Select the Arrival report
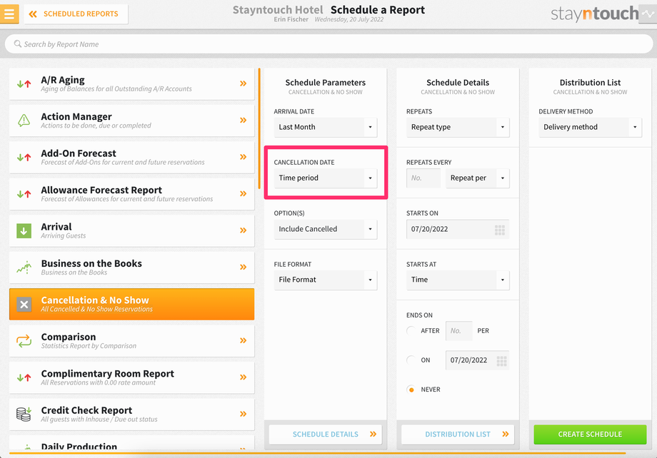 click(131, 230)
